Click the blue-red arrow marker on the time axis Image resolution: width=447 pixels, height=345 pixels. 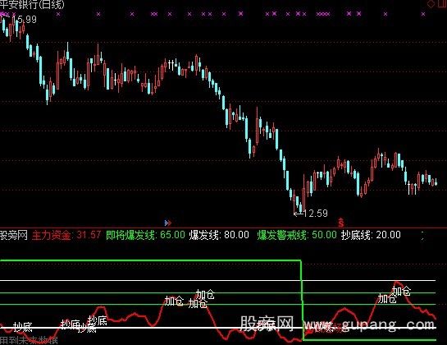pyautogui.click(x=168, y=223)
